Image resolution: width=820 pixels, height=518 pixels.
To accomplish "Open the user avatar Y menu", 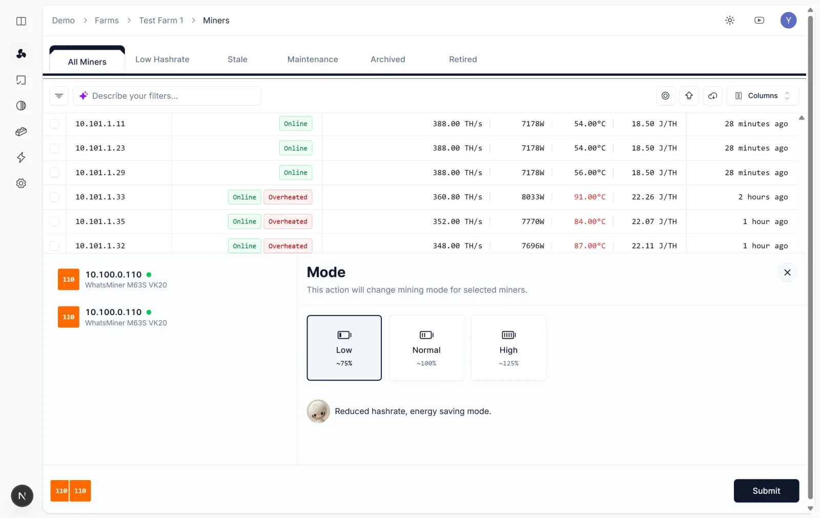I will 788,20.
